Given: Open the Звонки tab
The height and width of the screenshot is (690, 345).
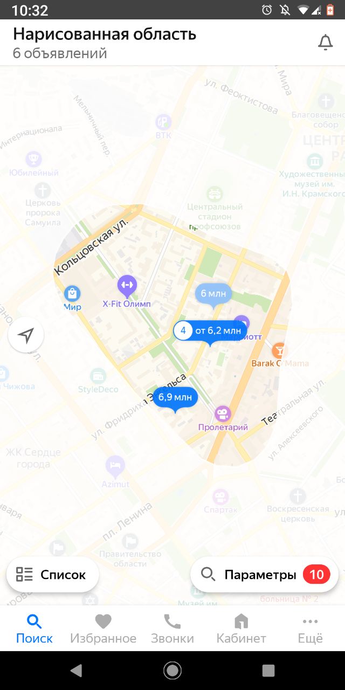Looking at the screenshot, I should pyautogui.click(x=172, y=629).
